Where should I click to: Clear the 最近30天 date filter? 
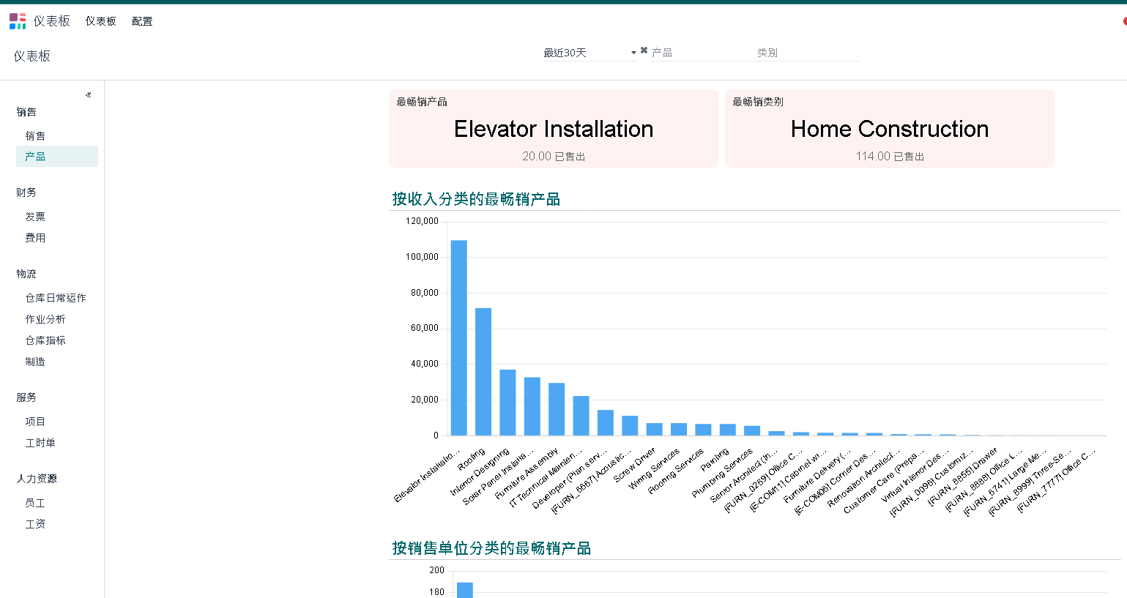click(644, 51)
